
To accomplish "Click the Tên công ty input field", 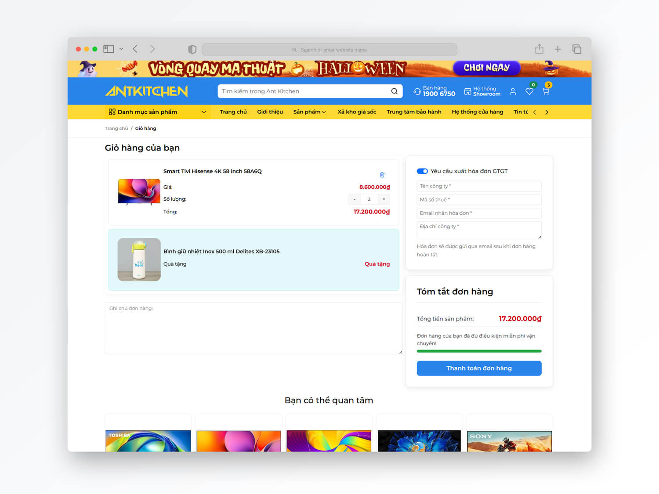I will pyautogui.click(x=479, y=186).
